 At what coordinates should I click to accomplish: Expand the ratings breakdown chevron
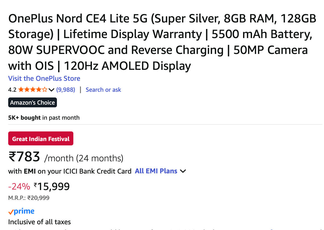click(x=51, y=90)
